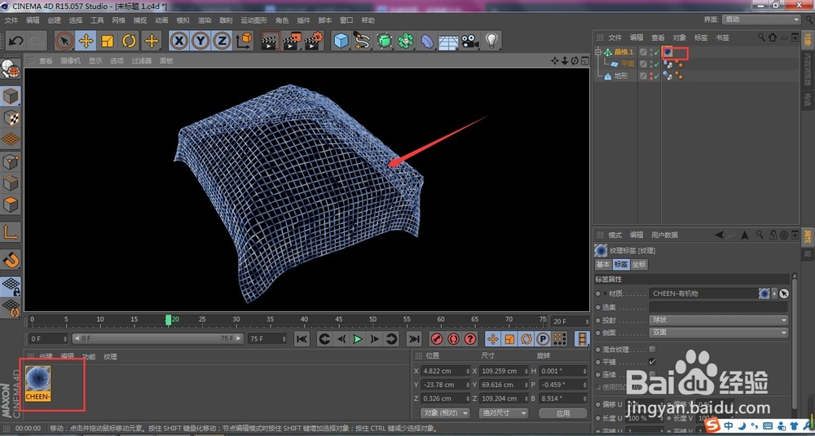Screen dimensions: 815x436
Task: Open the 侧面 dropdown showing 双面
Action: tap(718, 333)
